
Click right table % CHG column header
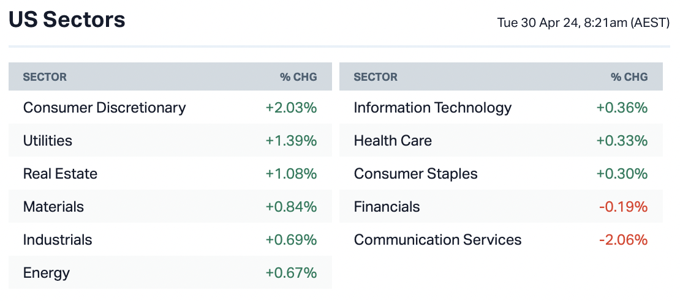pos(629,77)
